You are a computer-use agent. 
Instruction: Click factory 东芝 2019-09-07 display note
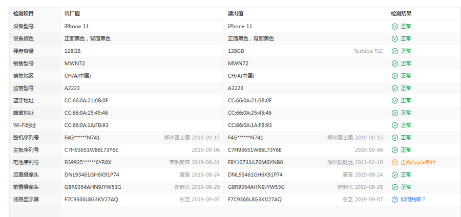click(x=200, y=200)
